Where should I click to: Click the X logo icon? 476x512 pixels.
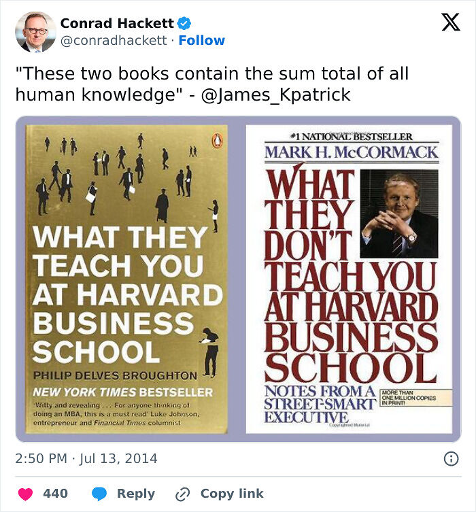[x=450, y=22]
